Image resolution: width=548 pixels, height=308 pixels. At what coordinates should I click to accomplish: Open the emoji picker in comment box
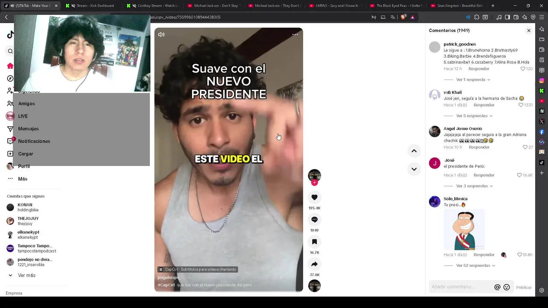pos(506,287)
